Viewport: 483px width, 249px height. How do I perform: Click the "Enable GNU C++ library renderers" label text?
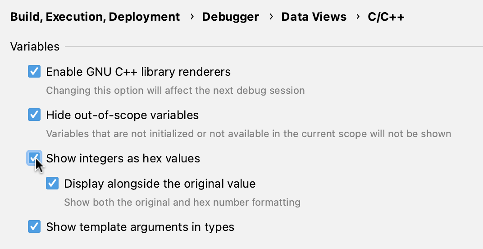(x=138, y=72)
